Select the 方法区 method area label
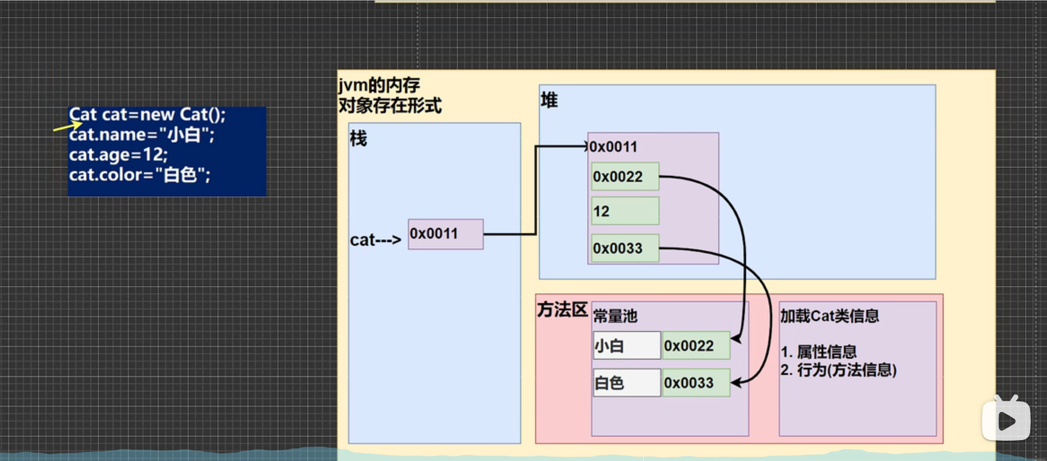The height and width of the screenshot is (461, 1047). coord(562,310)
